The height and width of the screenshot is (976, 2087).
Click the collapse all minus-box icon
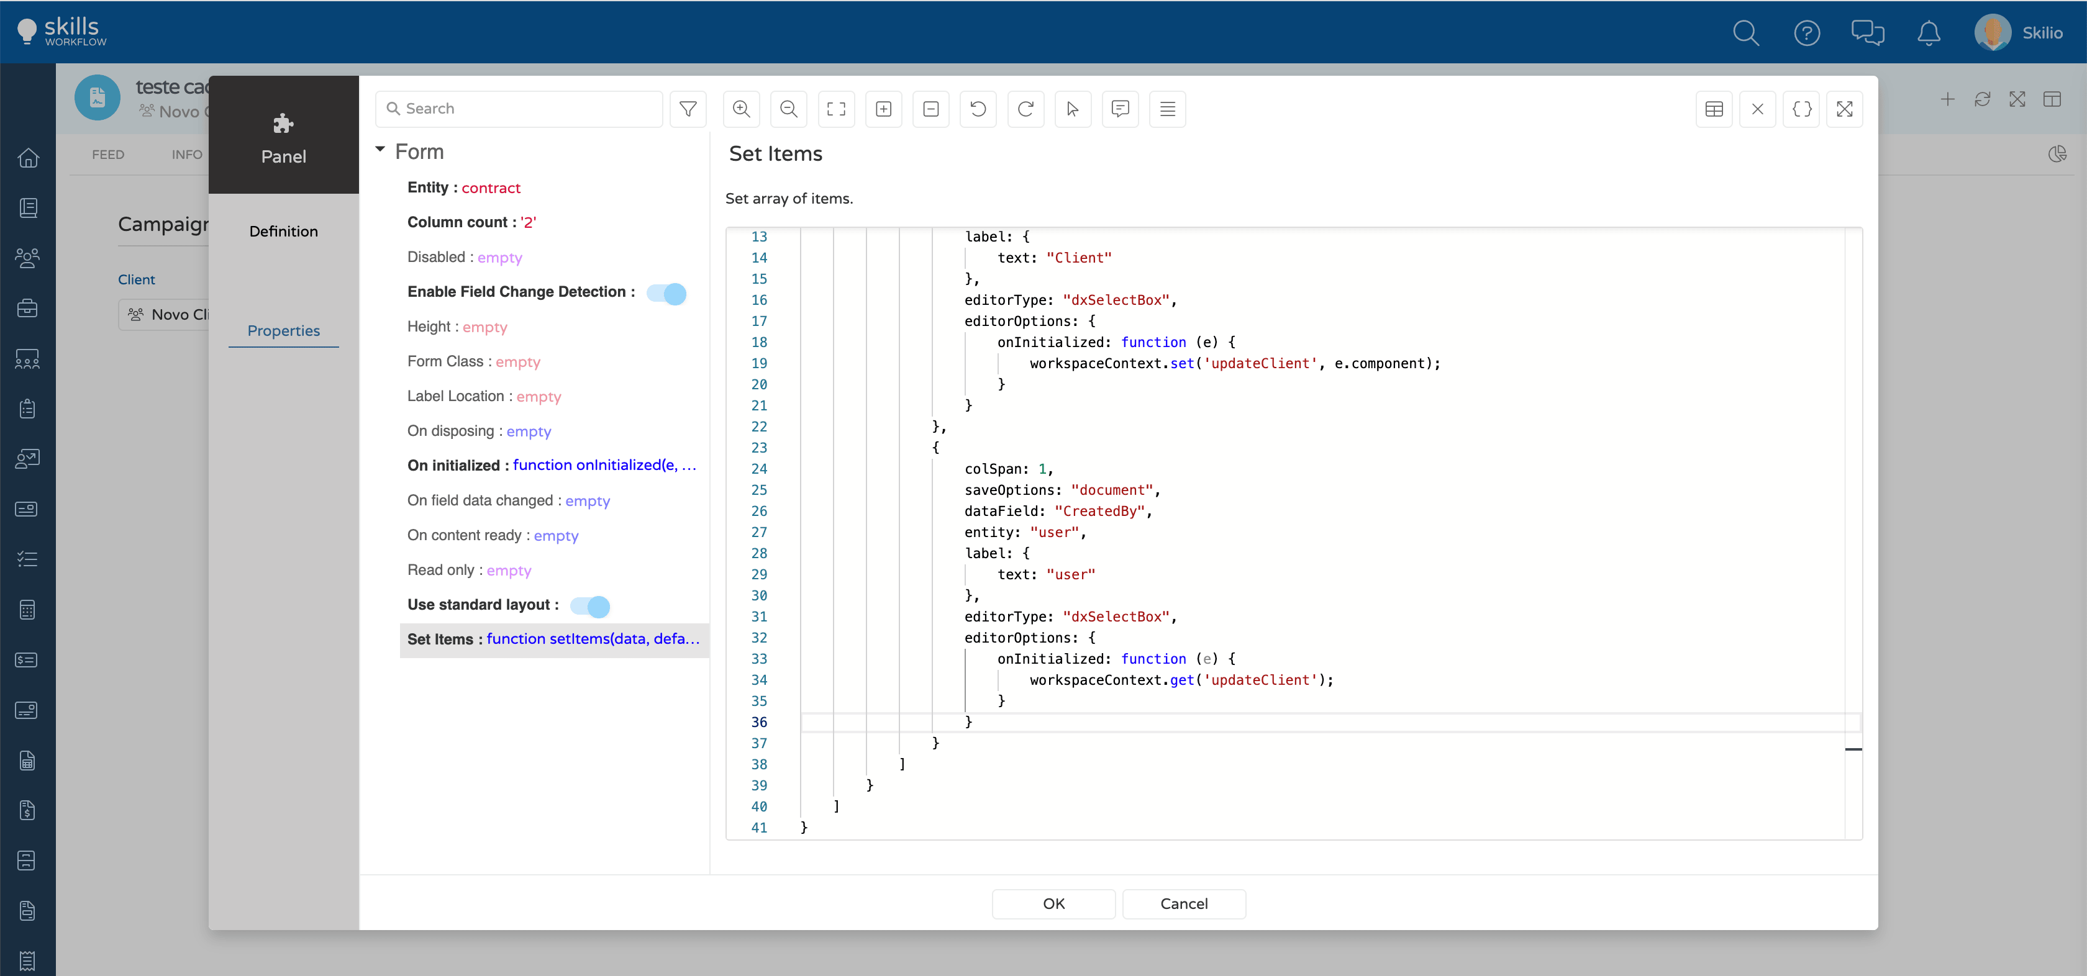pos(931,109)
